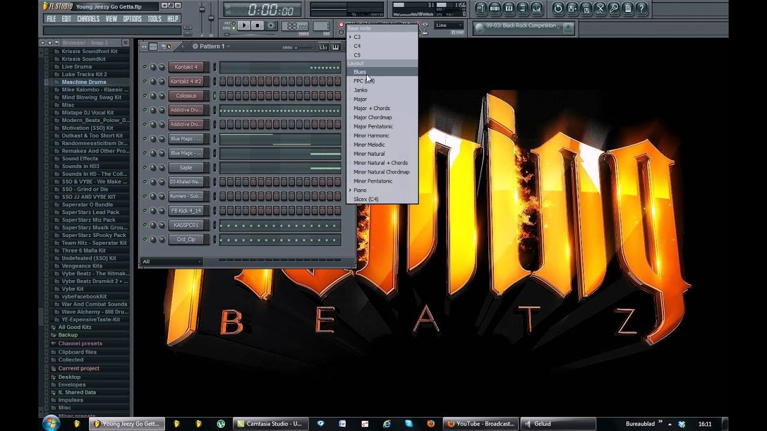Toggle mute LED for Saple channel

pyautogui.click(x=144, y=168)
